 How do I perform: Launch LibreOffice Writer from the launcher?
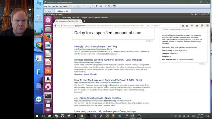click(48, 45)
